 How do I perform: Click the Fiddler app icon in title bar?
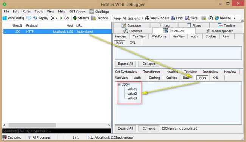(5, 4)
